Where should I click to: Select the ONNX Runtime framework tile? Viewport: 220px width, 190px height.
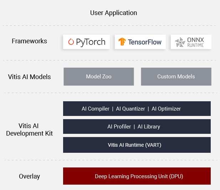pyautogui.click(x=191, y=42)
